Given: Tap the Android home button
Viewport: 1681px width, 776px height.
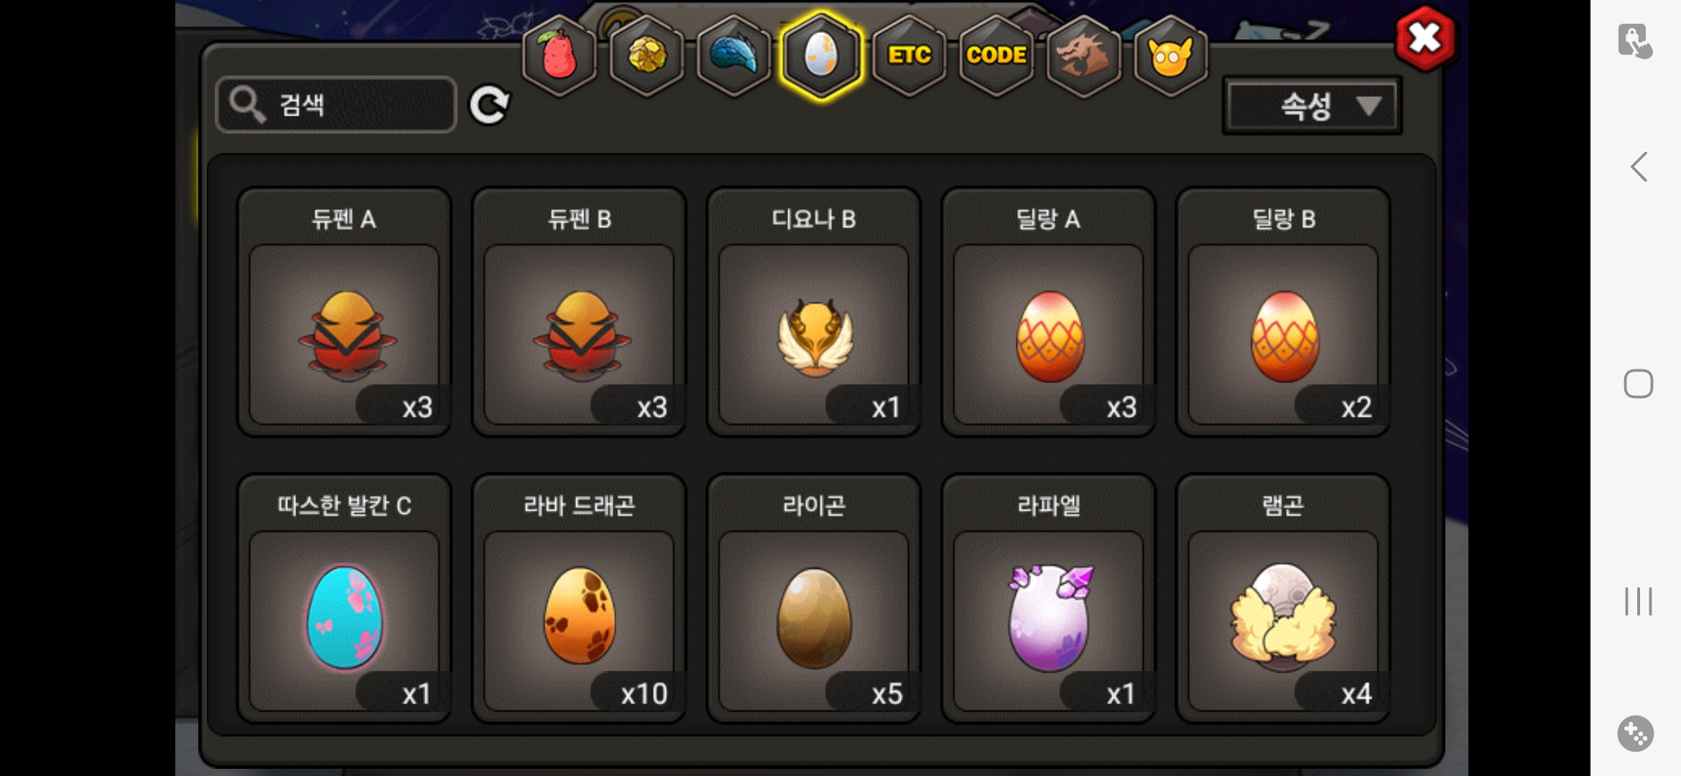Looking at the screenshot, I should [1639, 384].
